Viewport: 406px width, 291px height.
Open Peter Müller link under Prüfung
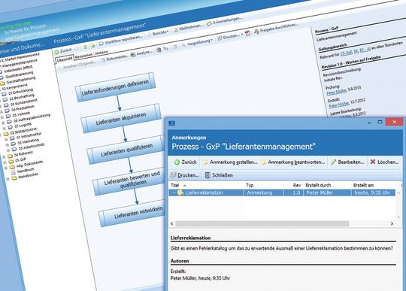pos(336,92)
